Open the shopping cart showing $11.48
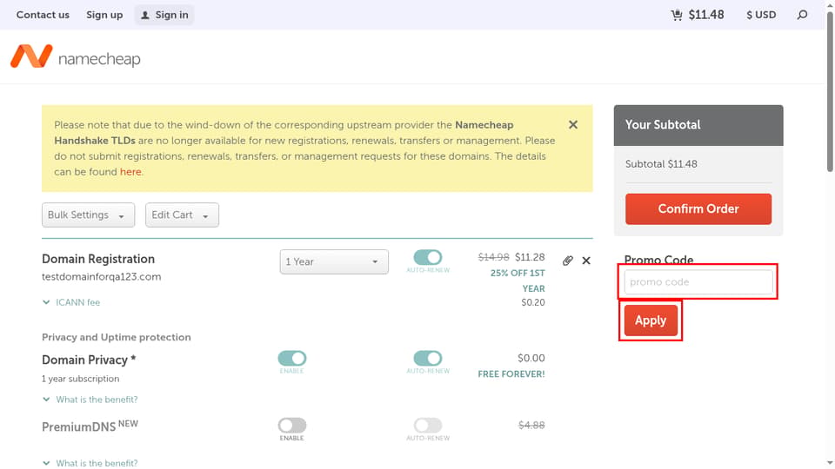 697,15
